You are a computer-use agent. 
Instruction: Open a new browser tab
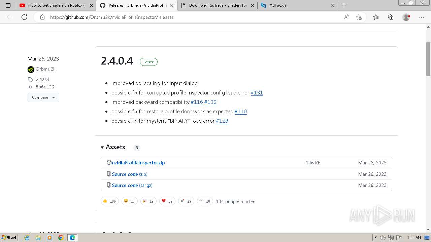344,5
